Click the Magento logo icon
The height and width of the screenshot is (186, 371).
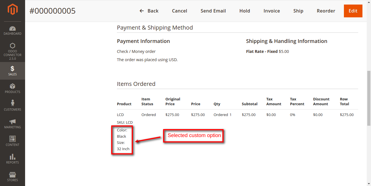coord(13,10)
